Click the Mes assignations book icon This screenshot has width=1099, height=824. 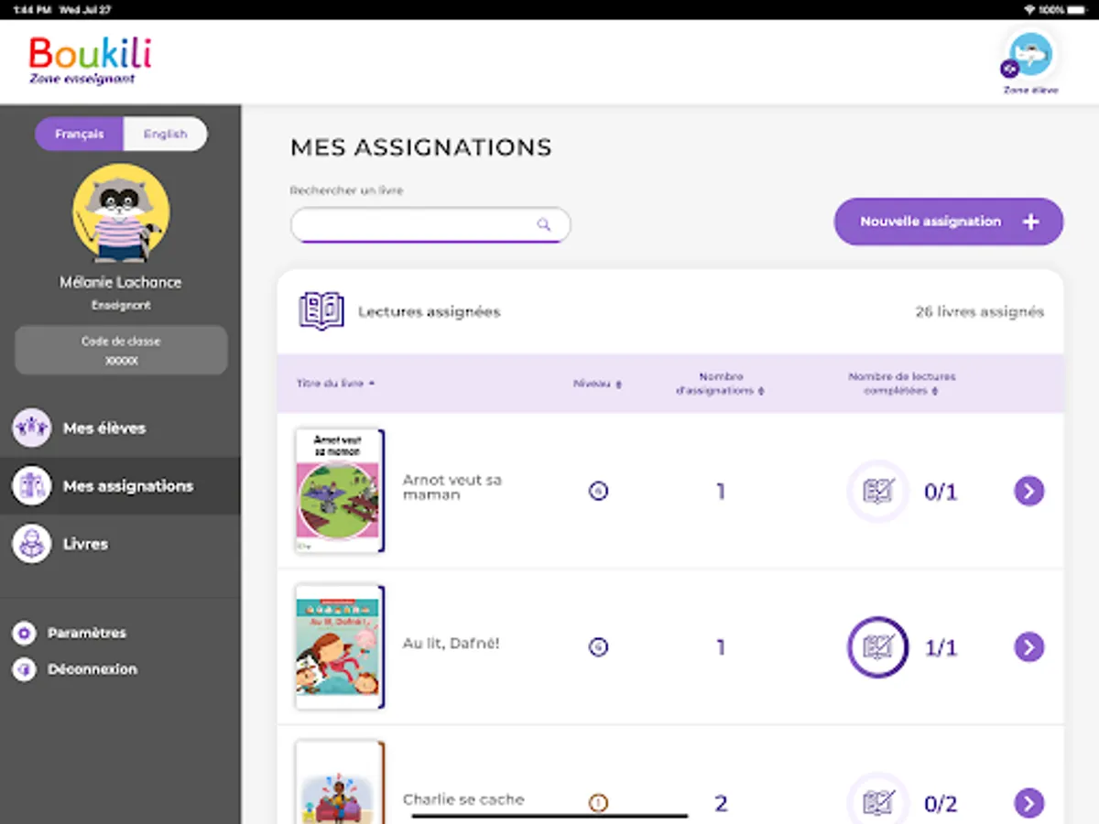click(31, 485)
